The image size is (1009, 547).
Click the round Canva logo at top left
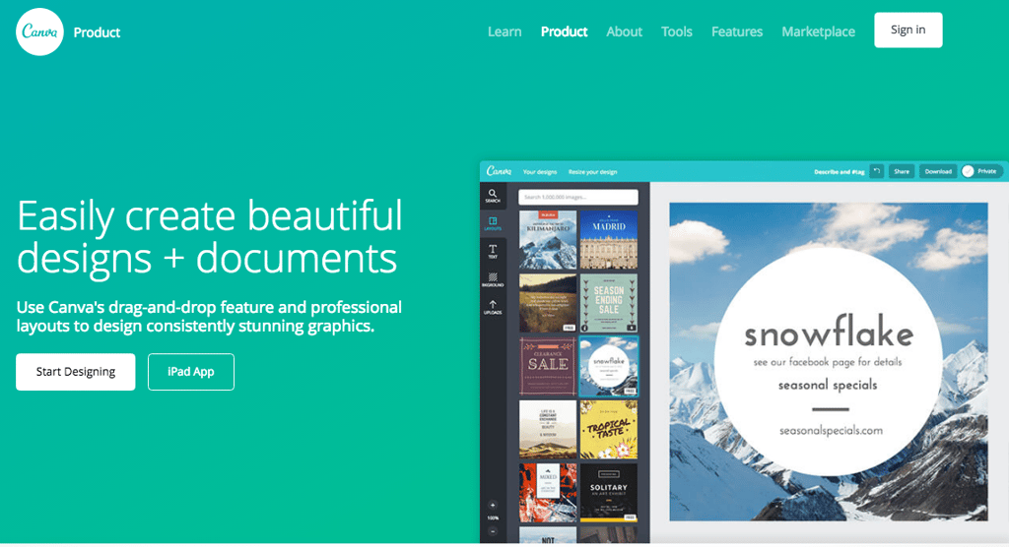point(39,32)
